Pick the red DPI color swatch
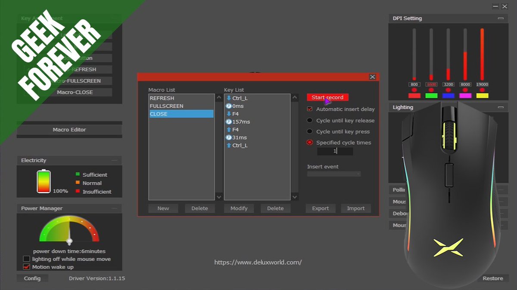517x290 pixels. tap(414, 95)
